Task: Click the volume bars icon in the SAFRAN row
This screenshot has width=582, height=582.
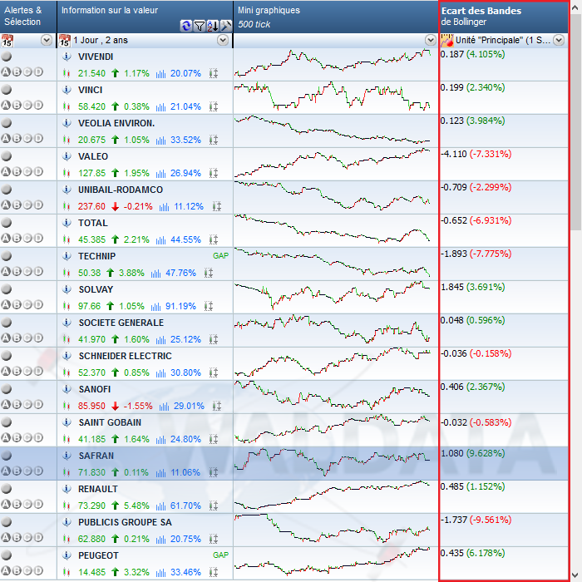Action: (x=160, y=472)
